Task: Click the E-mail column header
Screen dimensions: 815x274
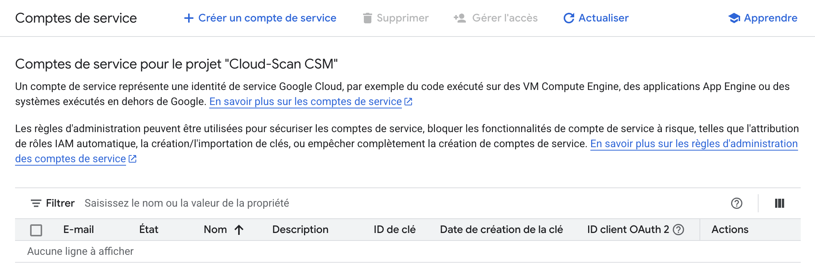Action: point(78,230)
